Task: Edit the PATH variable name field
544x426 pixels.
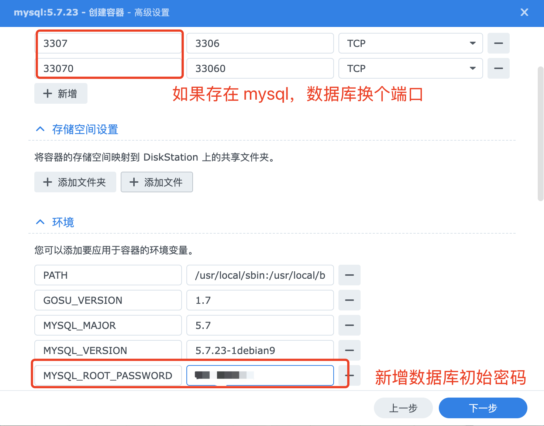Action: coord(108,275)
